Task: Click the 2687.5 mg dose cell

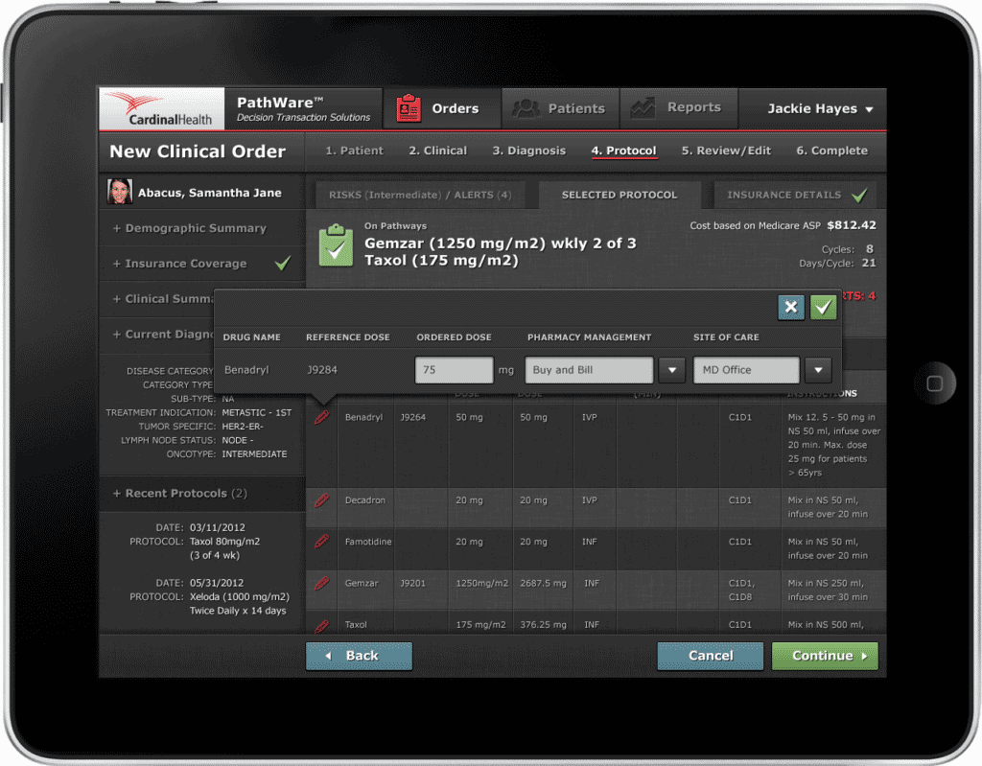Action: pyautogui.click(x=543, y=583)
